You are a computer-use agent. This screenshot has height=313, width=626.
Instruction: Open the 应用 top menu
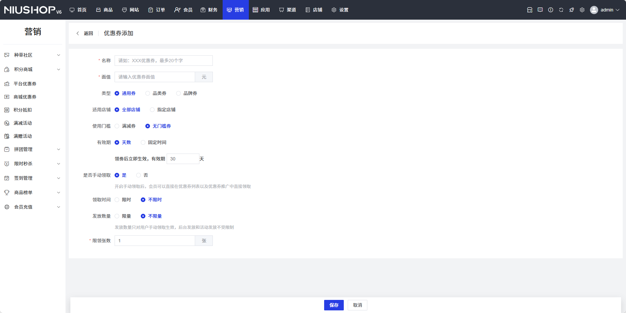pos(262,10)
